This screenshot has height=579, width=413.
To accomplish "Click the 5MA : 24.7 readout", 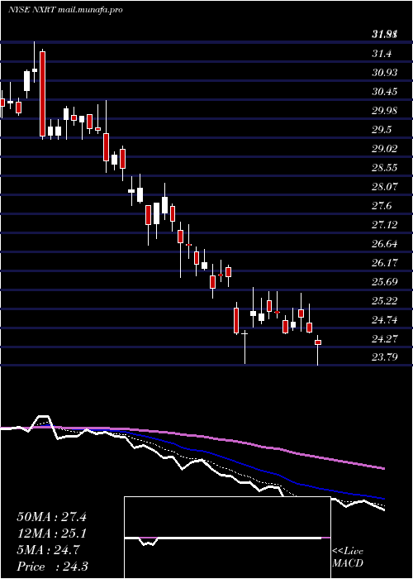I will [47, 551].
